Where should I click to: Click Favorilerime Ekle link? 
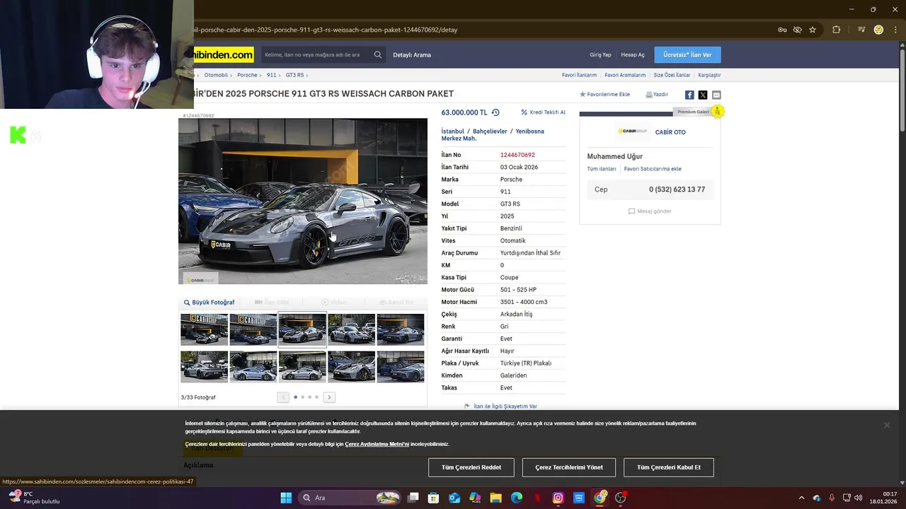pyautogui.click(x=604, y=95)
